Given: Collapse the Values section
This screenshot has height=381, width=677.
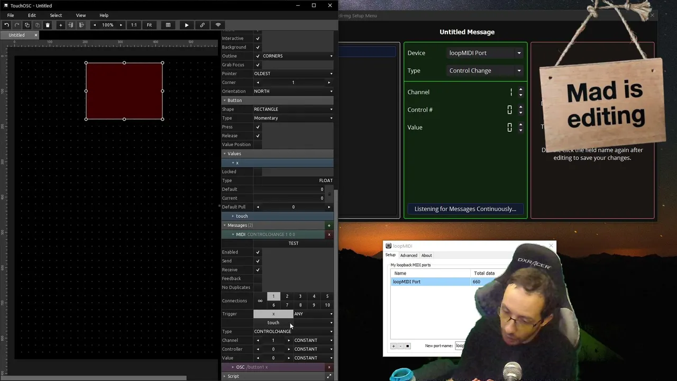Looking at the screenshot, I should [x=224, y=153].
